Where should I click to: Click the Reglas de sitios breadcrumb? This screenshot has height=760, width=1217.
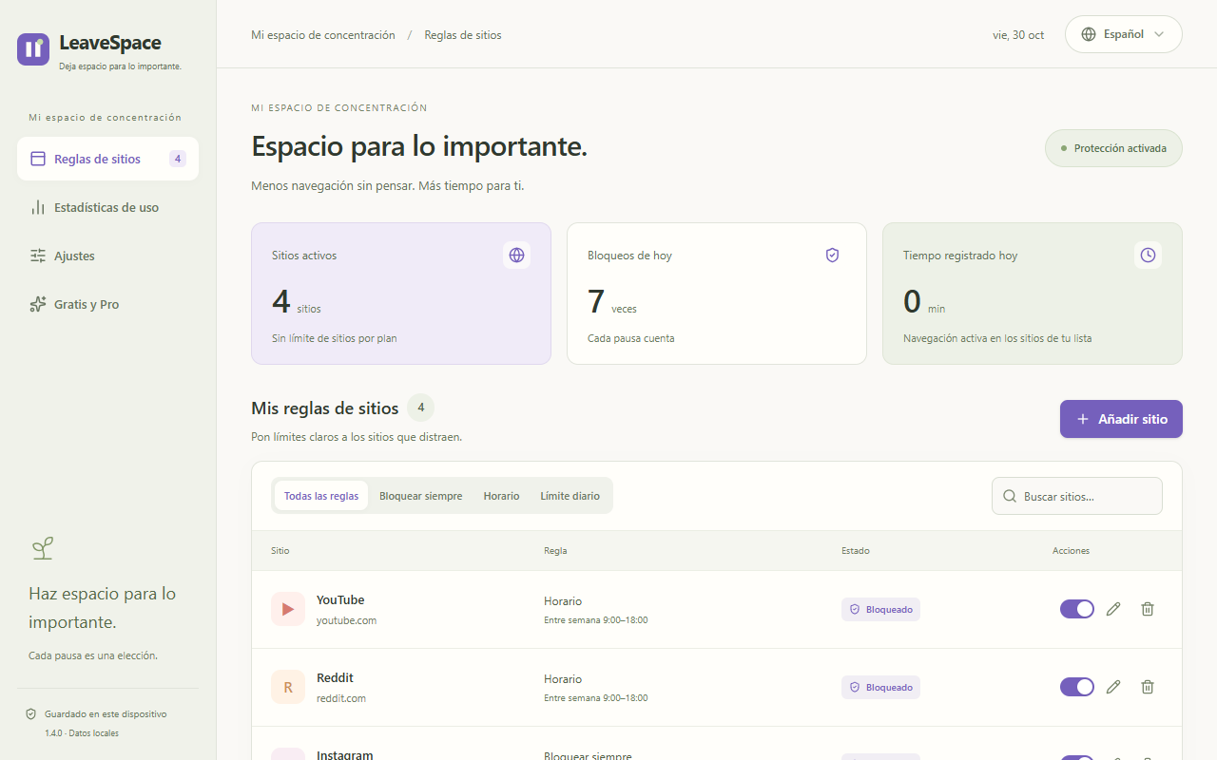tap(463, 35)
